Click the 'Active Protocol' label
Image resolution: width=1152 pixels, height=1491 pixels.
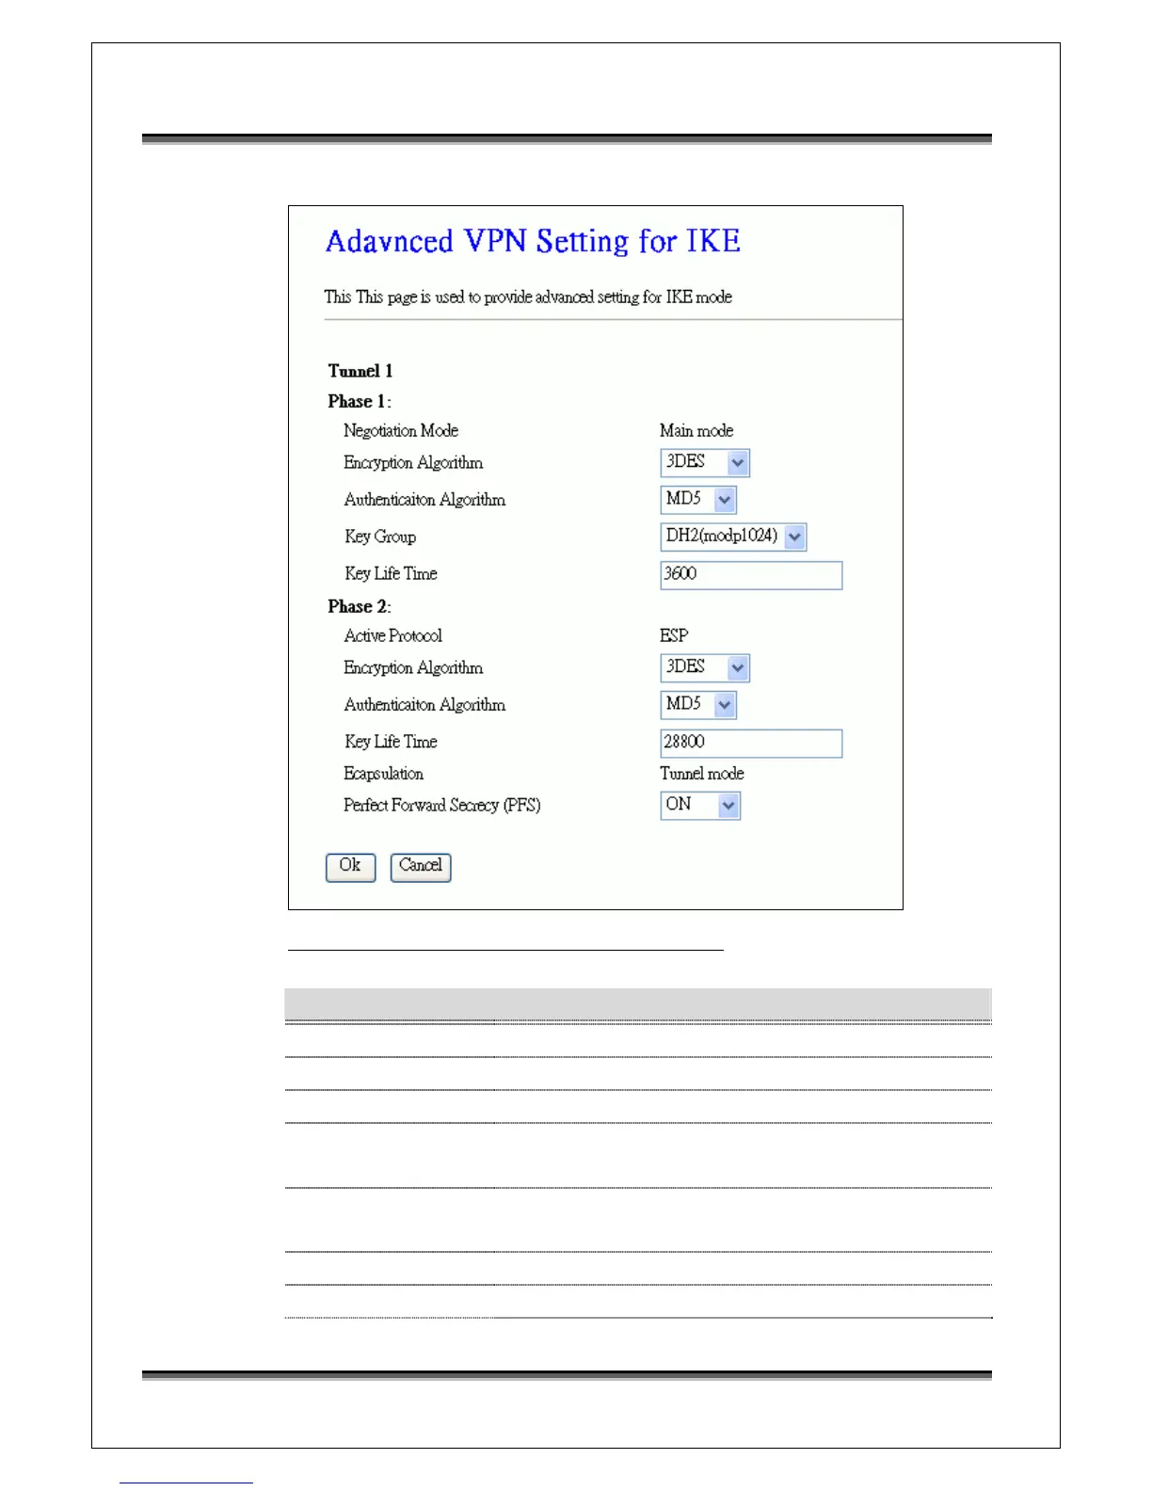(x=392, y=635)
